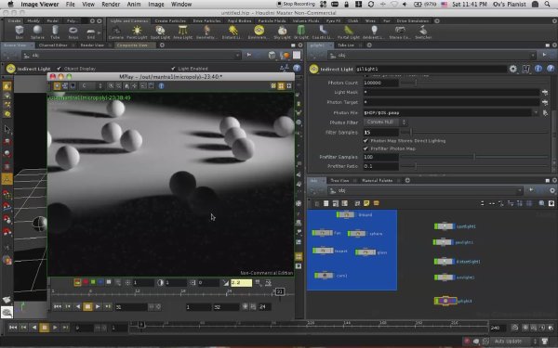The width and height of the screenshot is (558, 348).
Task: Click the gilight1 node in network
Action: [x=445, y=301]
